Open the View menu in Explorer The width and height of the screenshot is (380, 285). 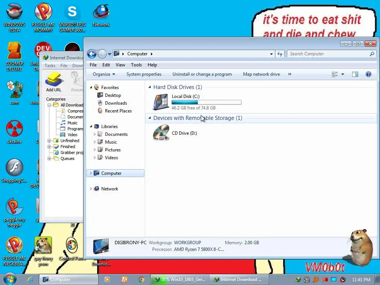(x=120, y=65)
